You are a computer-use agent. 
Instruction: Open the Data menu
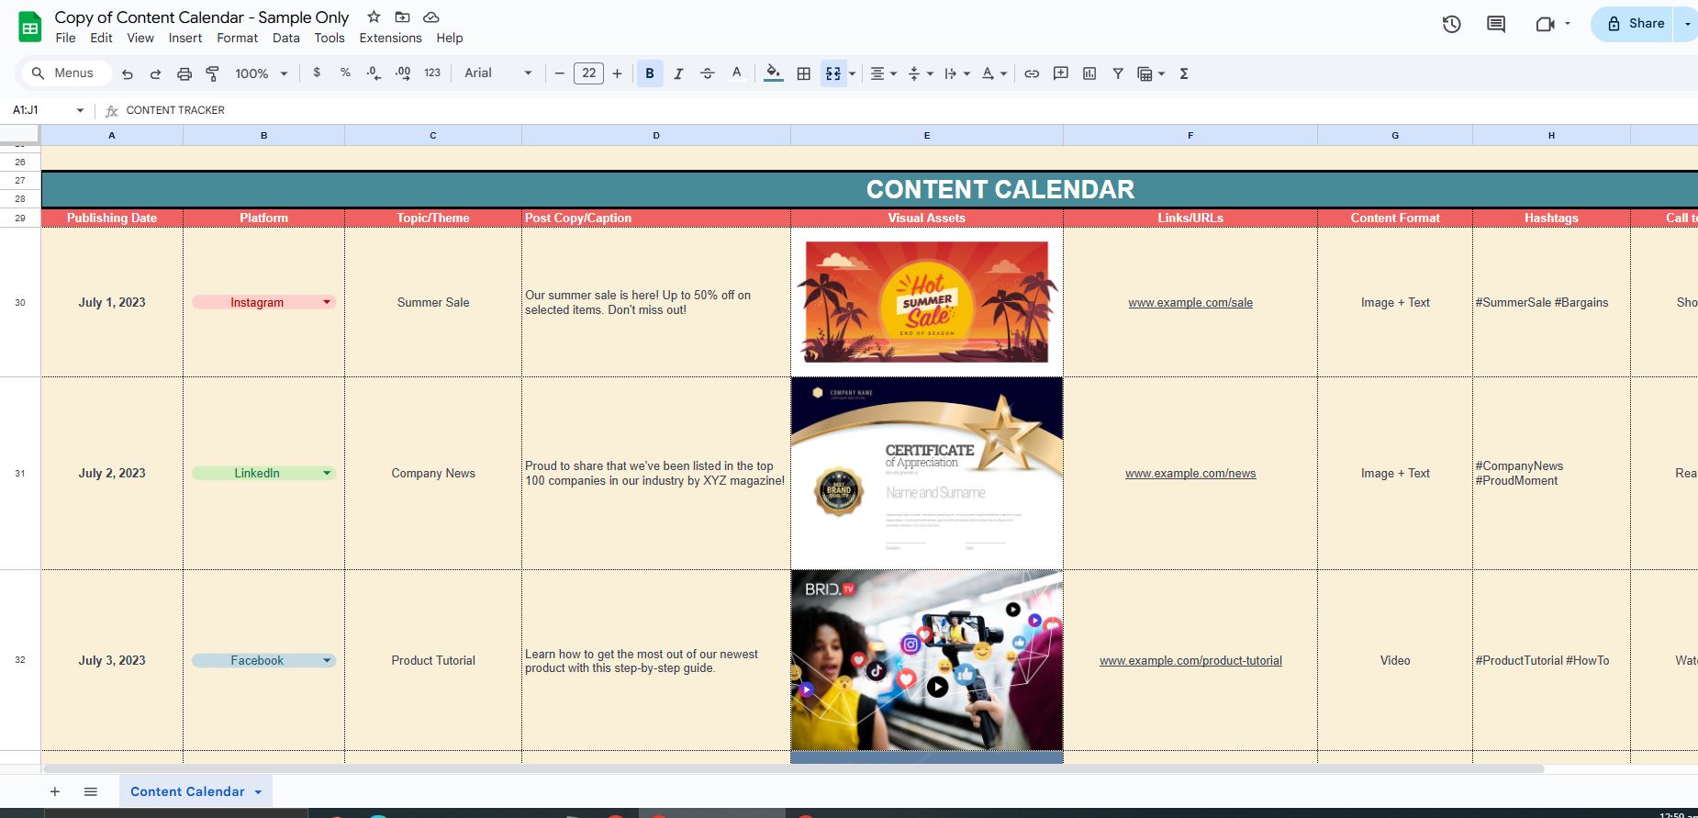click(x=285, y=38)
